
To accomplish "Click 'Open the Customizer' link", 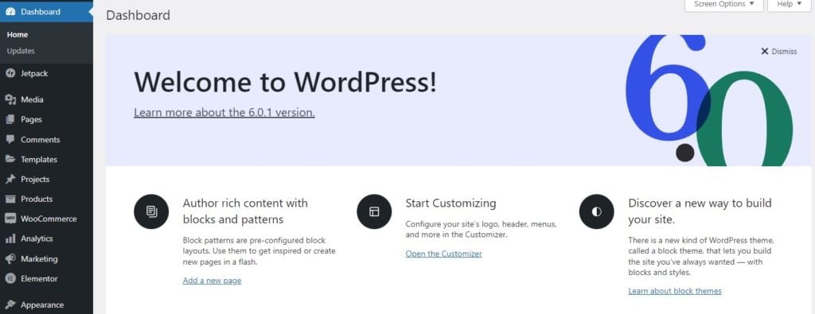I will tap(444, 254).
